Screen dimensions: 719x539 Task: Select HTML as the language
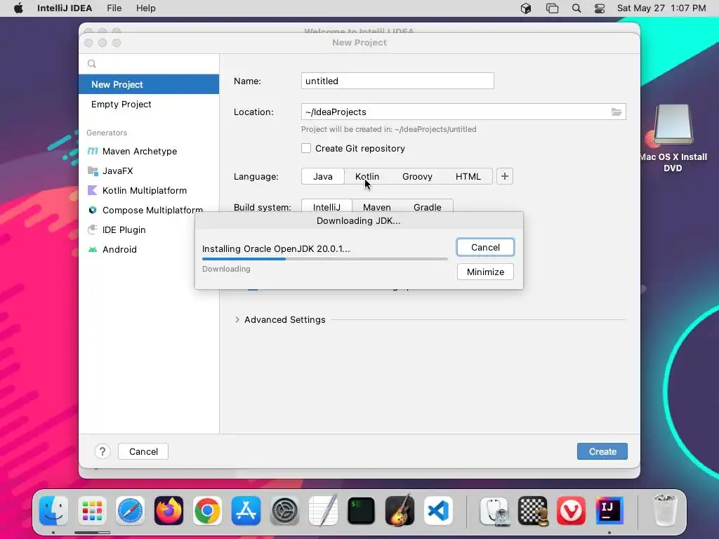point(468,176)
